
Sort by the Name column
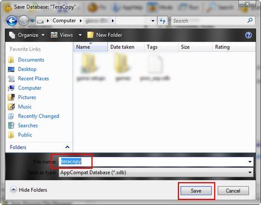click(90, 47)
